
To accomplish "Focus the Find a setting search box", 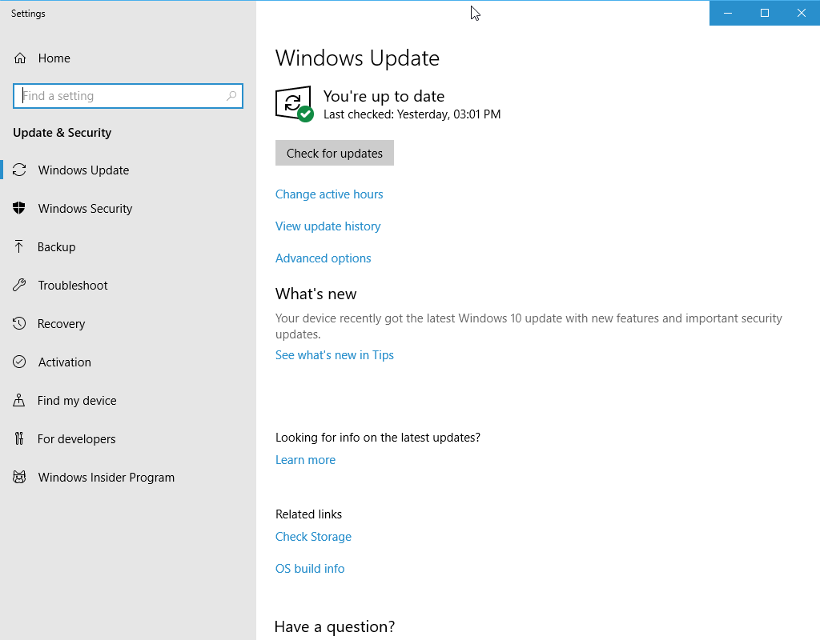I will click(128, 96).
